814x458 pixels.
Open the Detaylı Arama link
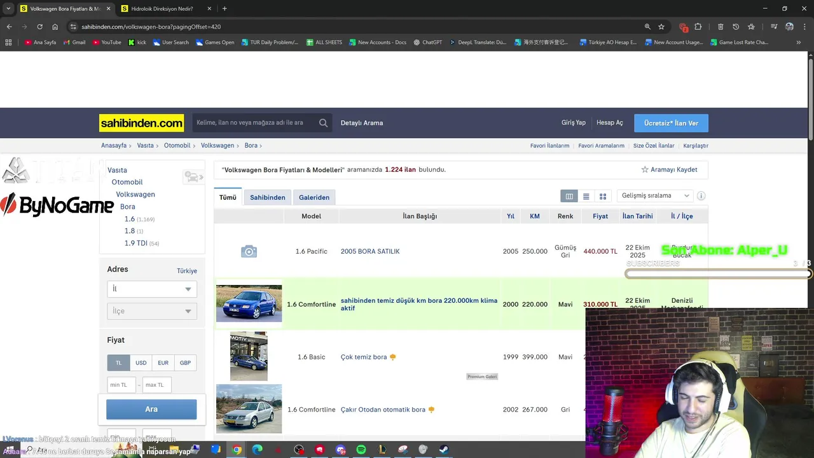click(362, 123)
